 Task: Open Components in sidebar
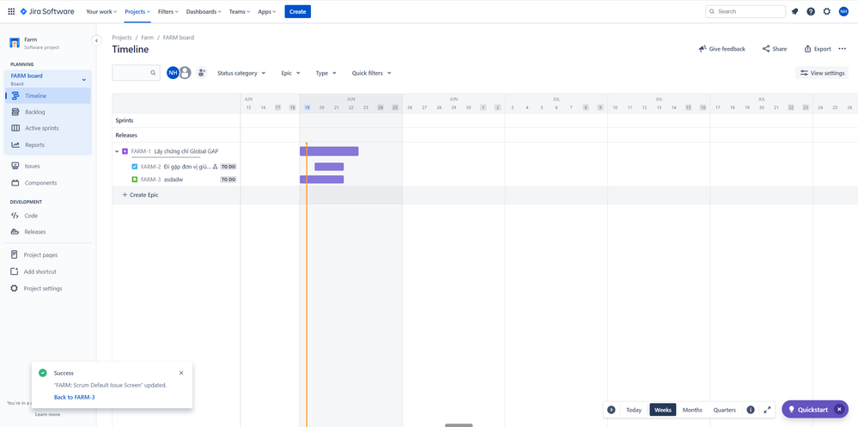pos(48,183)
